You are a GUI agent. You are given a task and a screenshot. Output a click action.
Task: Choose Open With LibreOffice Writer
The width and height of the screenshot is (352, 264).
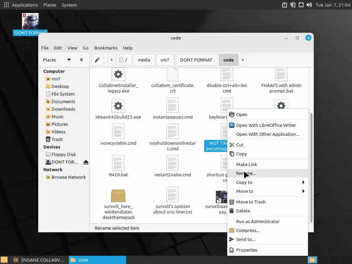pos(267,125)
